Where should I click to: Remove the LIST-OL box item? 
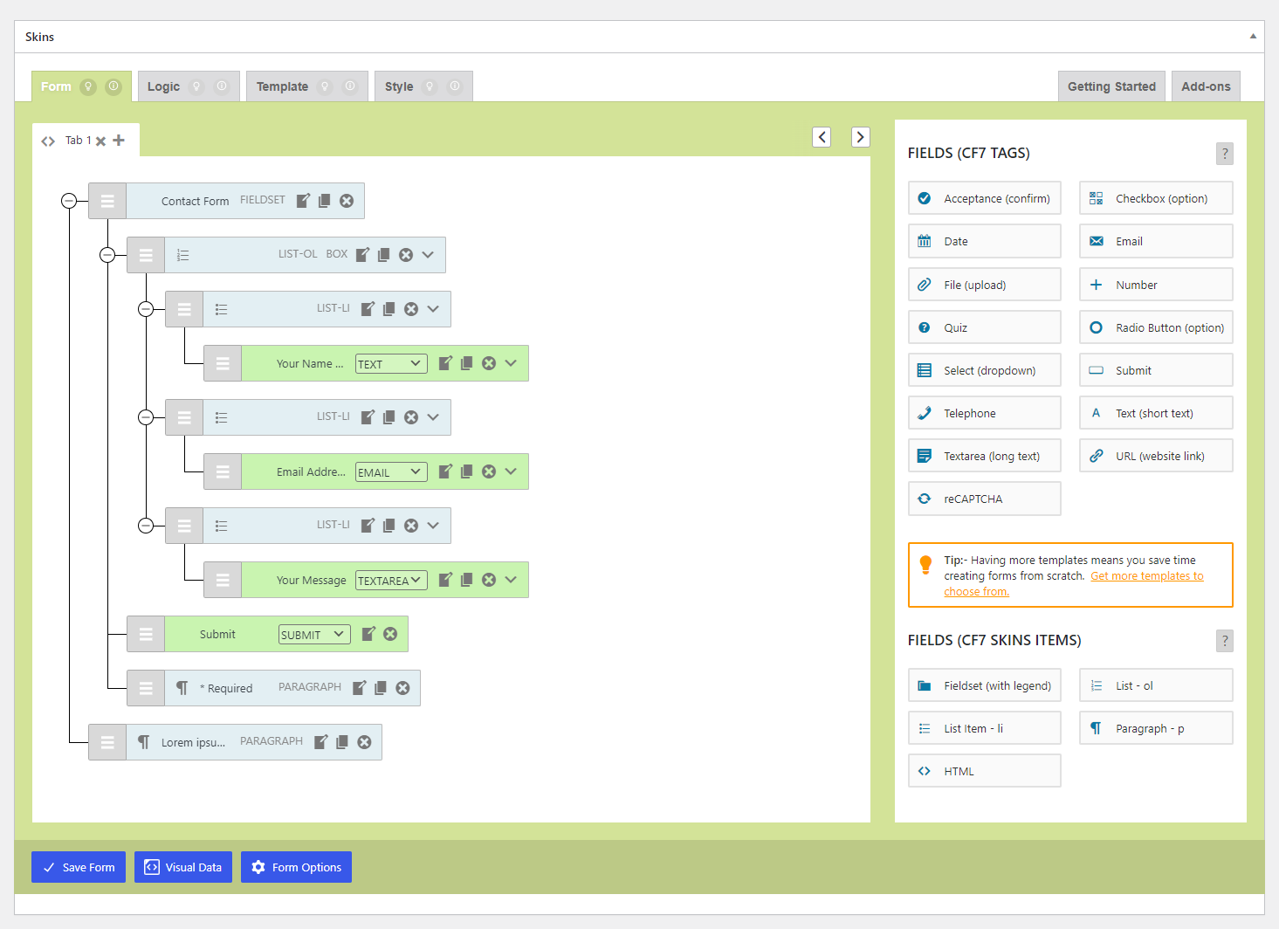(406, 255)
